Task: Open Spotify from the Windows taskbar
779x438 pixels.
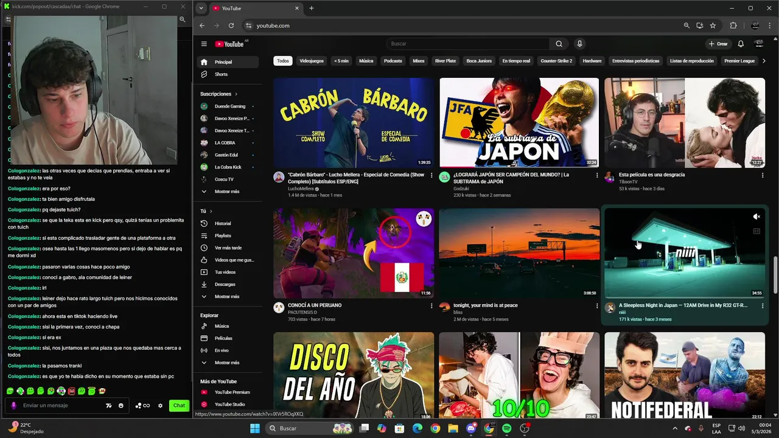Action: point(507,429)
